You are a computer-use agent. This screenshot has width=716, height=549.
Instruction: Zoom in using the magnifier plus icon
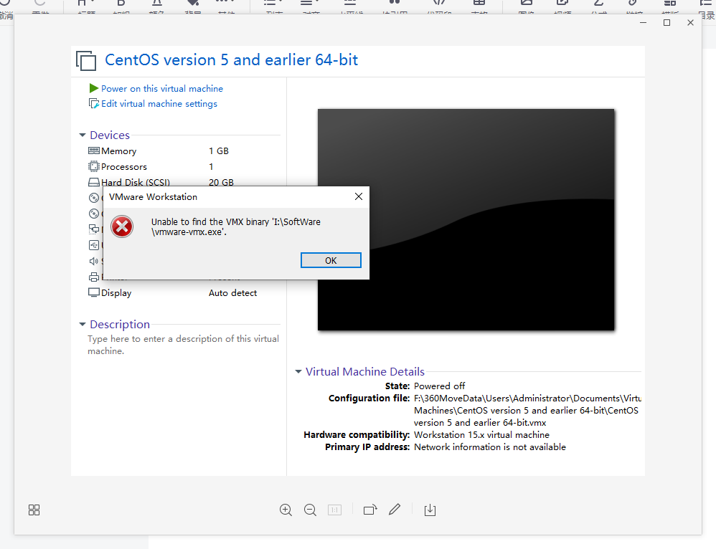pos(286,510)
